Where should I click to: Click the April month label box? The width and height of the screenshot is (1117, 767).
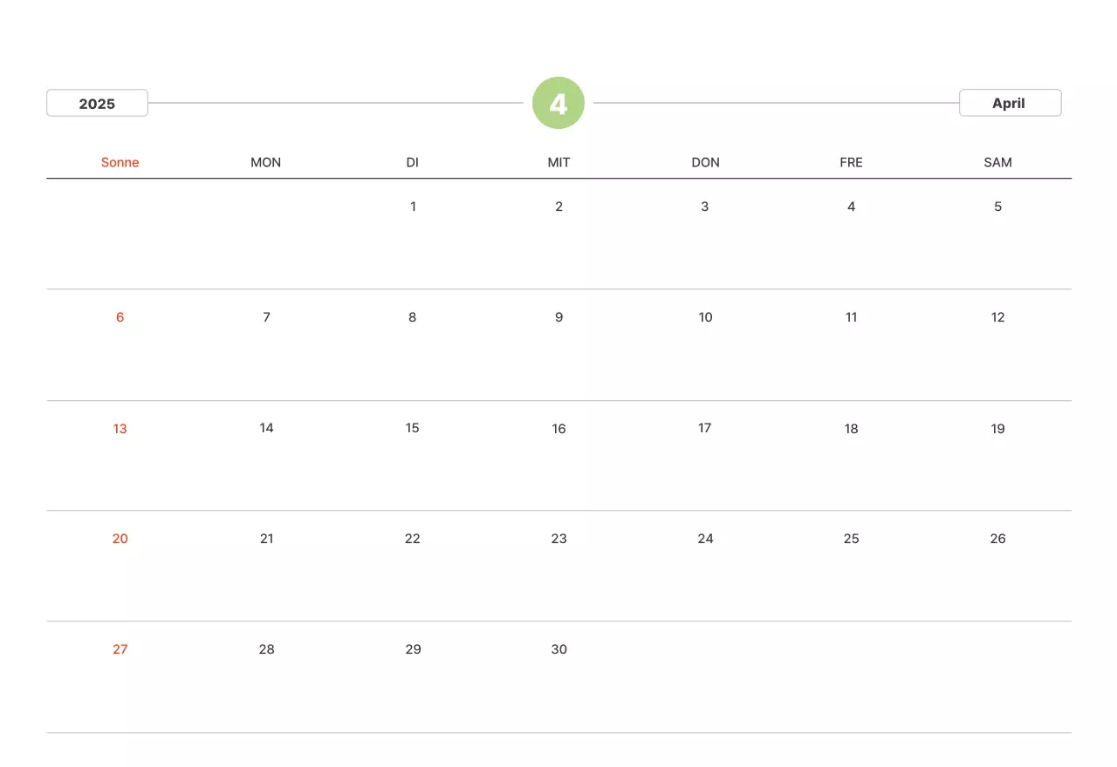(1010, 103)
